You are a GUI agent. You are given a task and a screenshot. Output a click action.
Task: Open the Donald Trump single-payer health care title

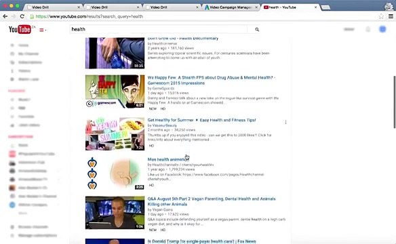pos(201,241)
